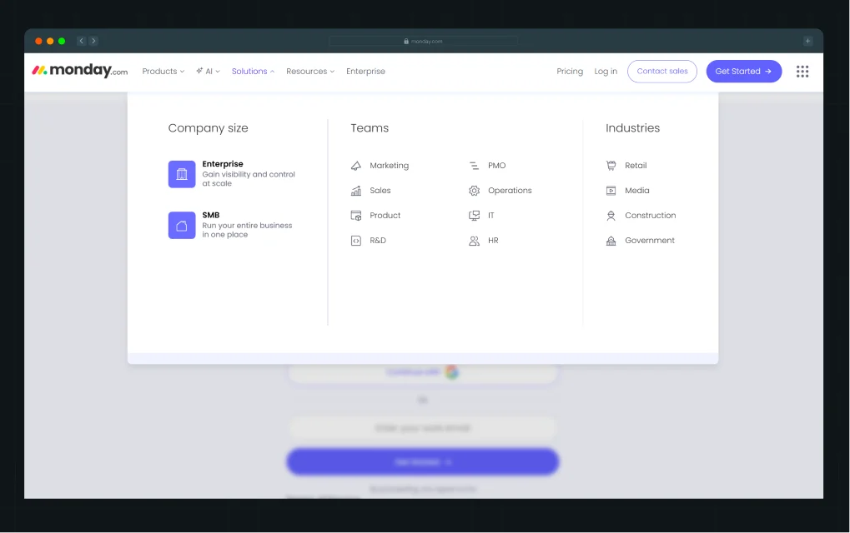Image resolution: width=850 pixels, height=533 pixels.
Task: Click the Retail cart icon
Action: point(611,166)
